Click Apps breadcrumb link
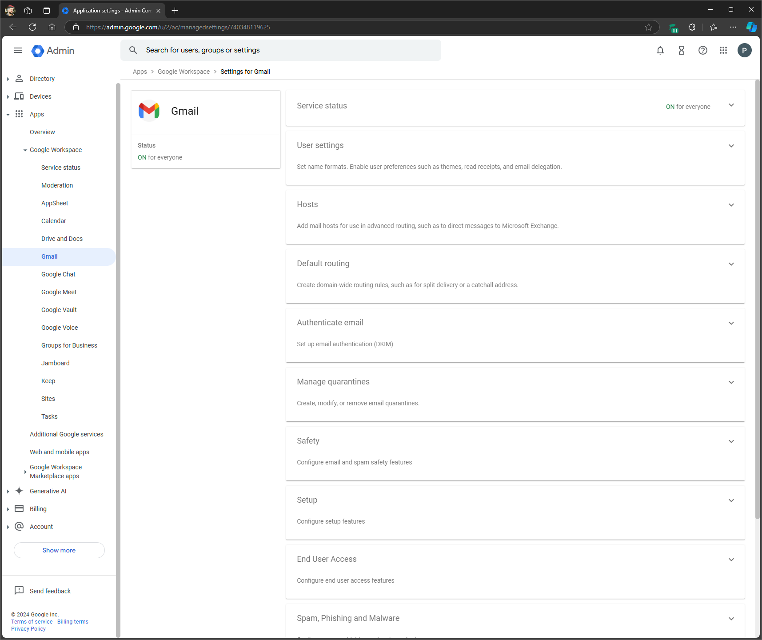Image resolution: width=762 pixels, height=640 pixels. (x=140, y=72)
